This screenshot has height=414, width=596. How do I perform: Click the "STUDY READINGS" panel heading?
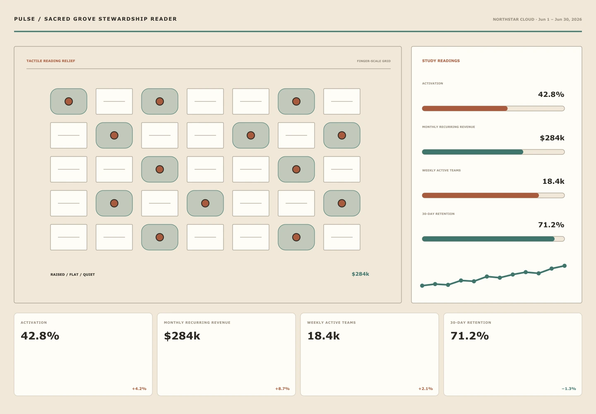point(441,61)
